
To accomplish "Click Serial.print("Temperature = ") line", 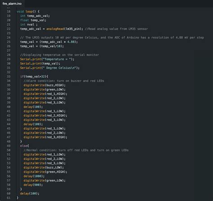I will point(47,59).
